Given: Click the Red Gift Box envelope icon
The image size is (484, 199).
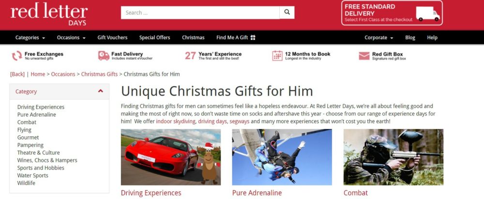Looking at the screenshot, I should click(x=364, y=56).
